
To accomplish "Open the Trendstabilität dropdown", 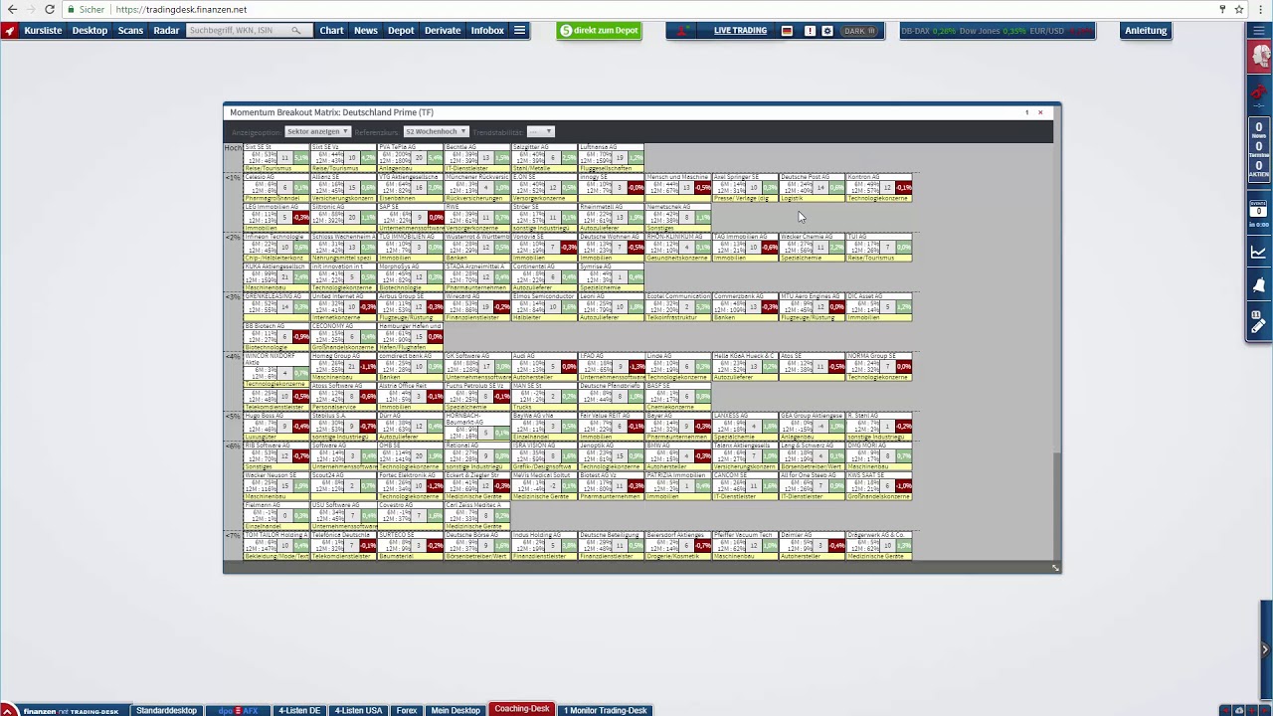I will 540,131.
